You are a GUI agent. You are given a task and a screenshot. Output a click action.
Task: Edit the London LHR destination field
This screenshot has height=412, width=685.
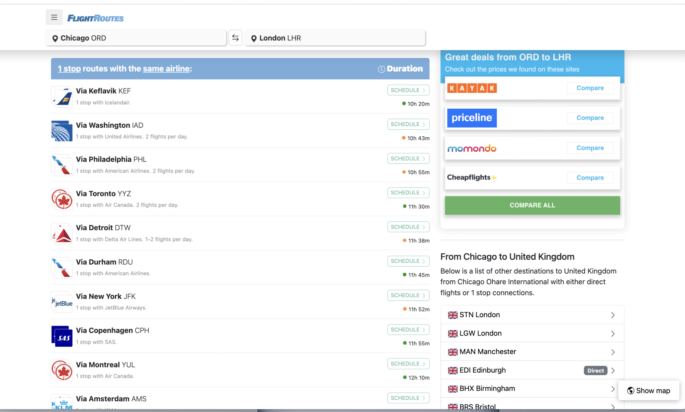(x=335, y=38)
